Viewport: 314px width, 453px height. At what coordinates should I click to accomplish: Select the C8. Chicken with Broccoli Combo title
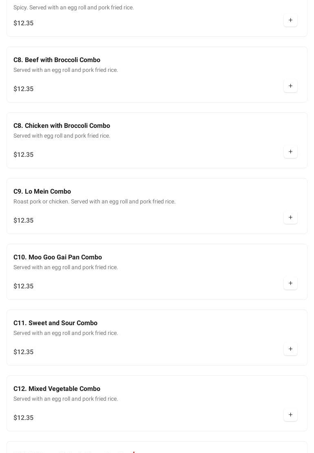tap(62, 126)
